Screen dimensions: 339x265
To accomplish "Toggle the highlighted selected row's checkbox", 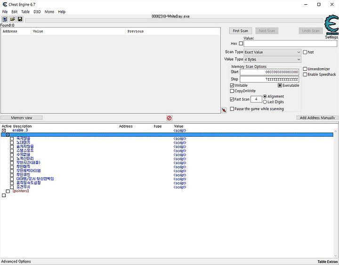I will (8, 135).
